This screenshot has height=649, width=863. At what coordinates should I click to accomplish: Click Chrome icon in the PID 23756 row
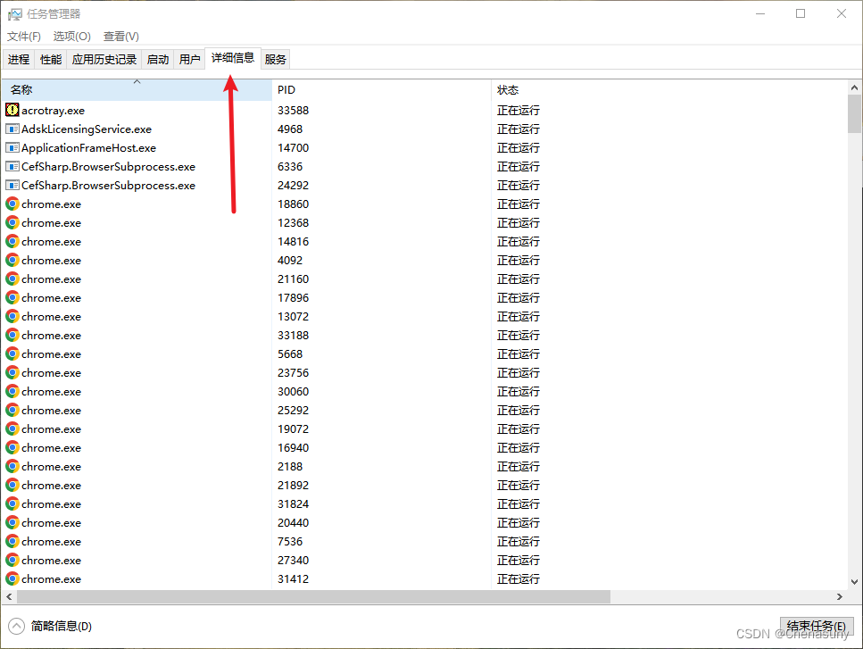click(x=12, y=372)
